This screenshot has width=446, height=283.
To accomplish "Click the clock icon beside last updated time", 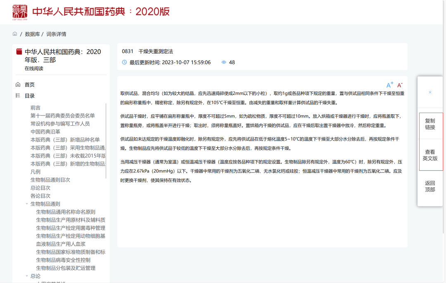I will pos(124,62).
